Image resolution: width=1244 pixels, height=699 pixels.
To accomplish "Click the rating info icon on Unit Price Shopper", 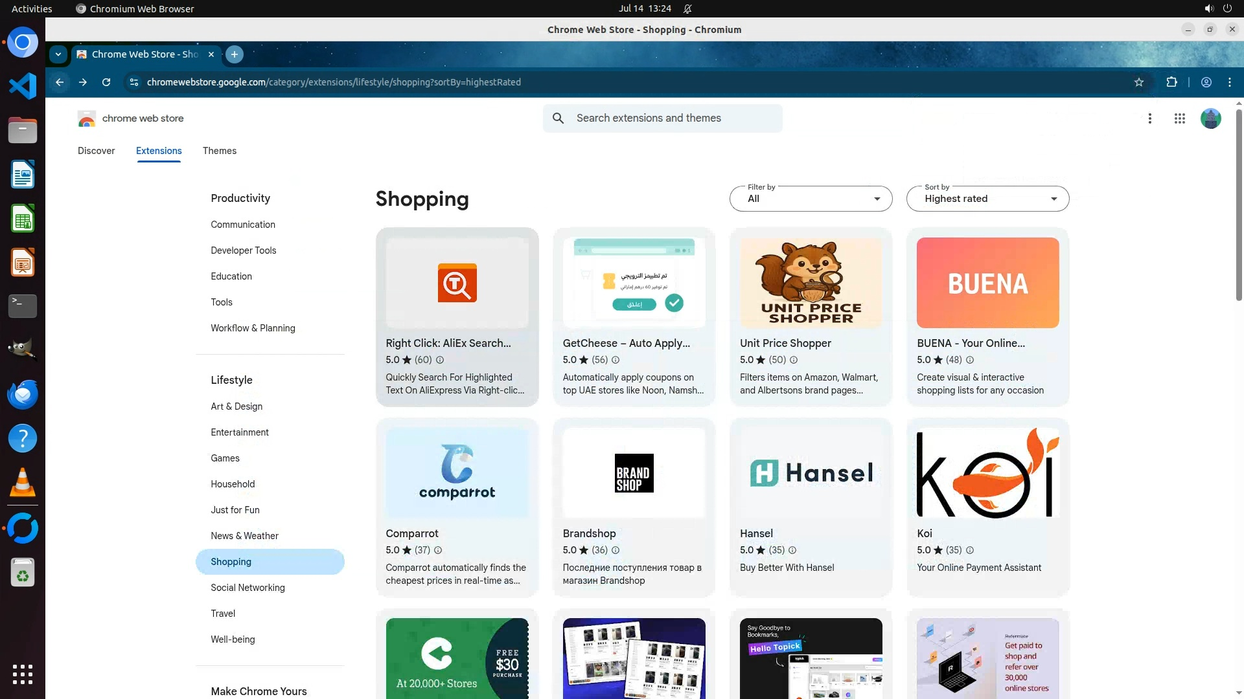I will [794, 360].
